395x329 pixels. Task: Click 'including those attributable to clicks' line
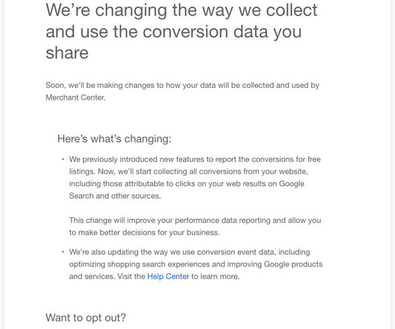[x=187, y=184]
